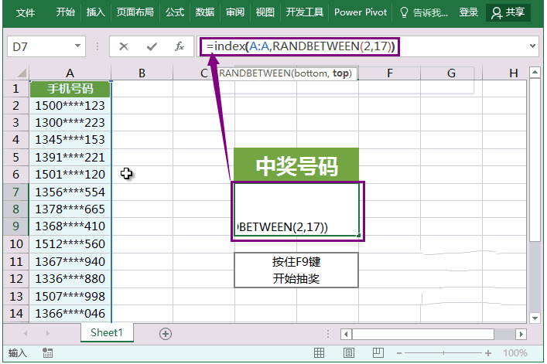Click the resize handle beside the sheet tab area
The width and height of the screenshot is (547, 364).
pyautogui.click(x=327, y=334)
